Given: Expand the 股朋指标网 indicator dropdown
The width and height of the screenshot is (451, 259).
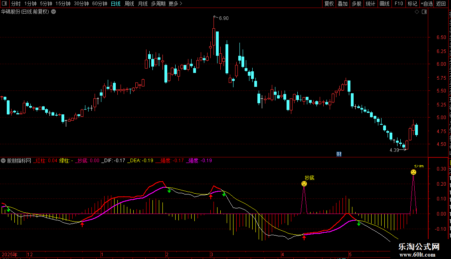Looking at the screenshot, I should coord(3,161).
